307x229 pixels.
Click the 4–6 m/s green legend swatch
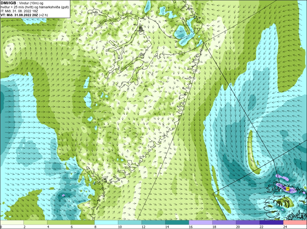59,223
